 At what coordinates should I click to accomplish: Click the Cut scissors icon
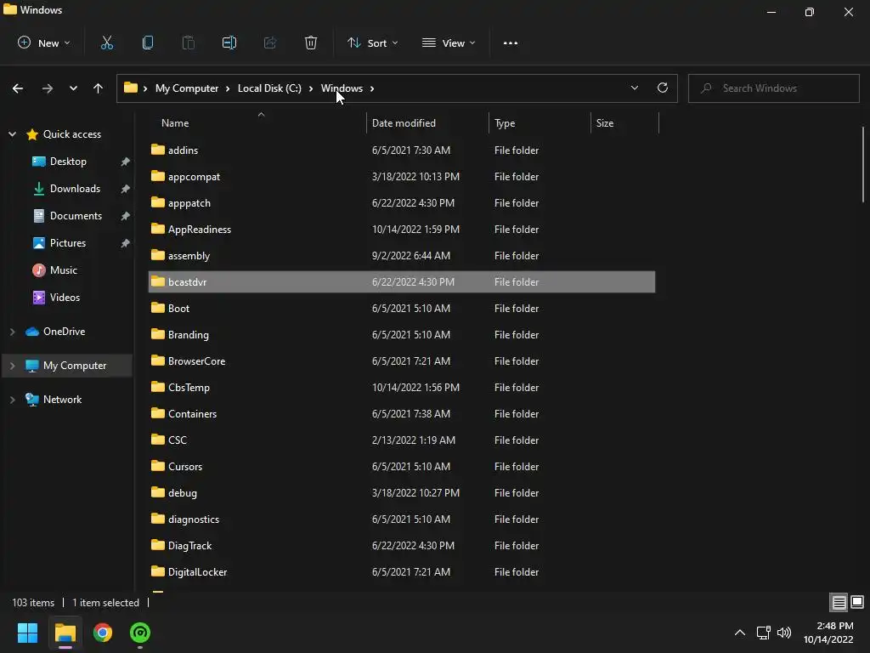[107, 43]
